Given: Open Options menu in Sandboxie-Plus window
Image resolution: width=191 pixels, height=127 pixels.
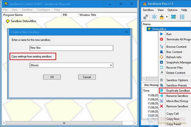Looking at the screenshot, I should pyautogui.click(x=172, y=10).
